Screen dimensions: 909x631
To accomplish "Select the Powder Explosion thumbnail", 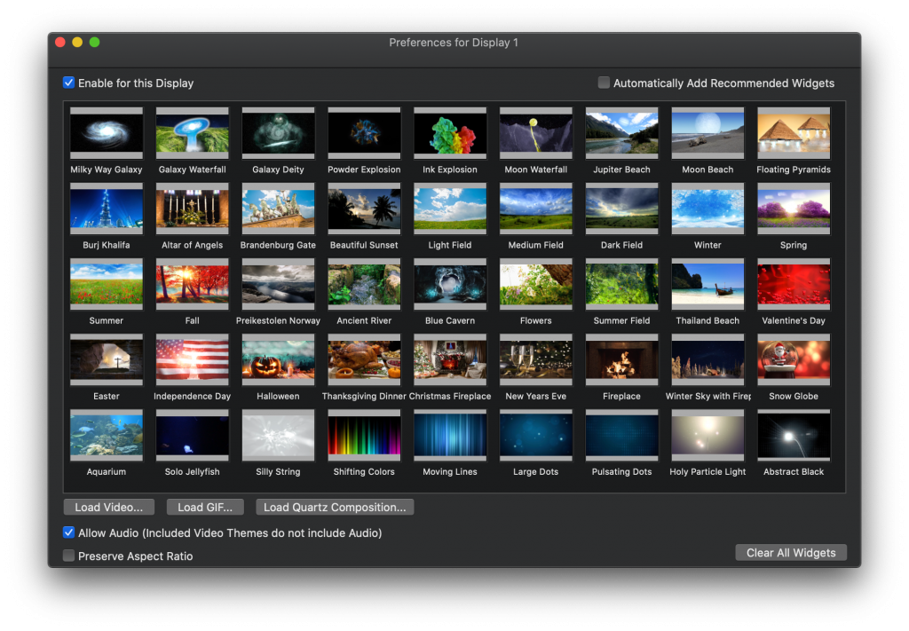I will coord(364,133).
